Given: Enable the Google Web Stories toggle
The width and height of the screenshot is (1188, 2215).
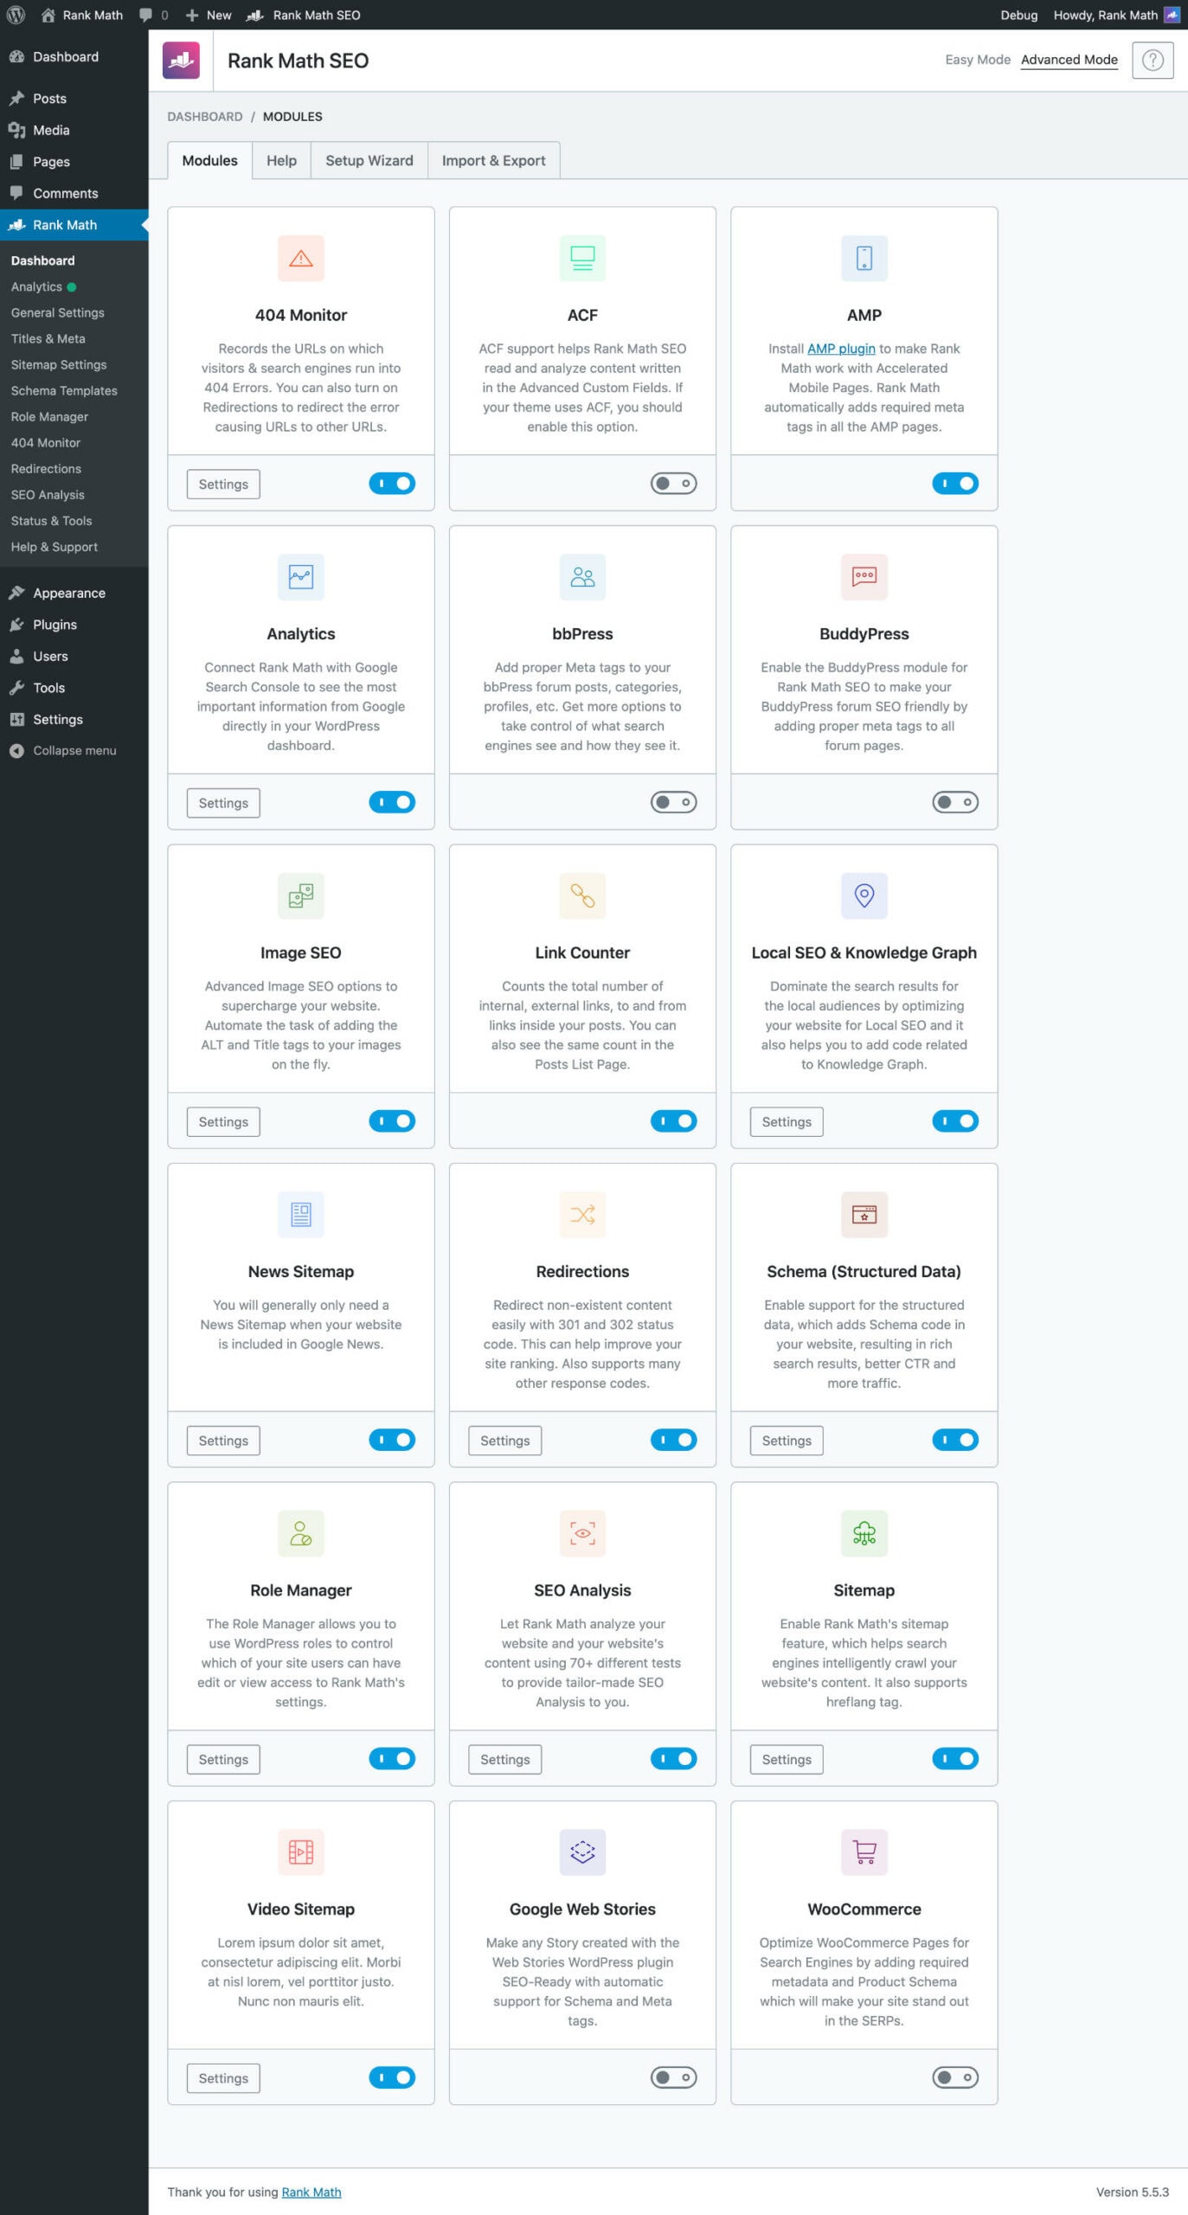Looking at the screenshot, I should tap(673, 2077).
